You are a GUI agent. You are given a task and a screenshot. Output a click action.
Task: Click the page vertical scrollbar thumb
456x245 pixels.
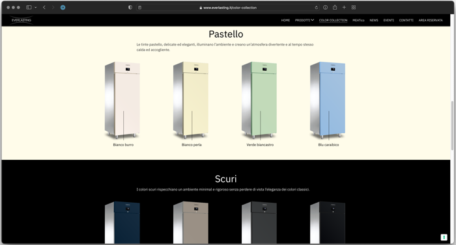pos(452,125)
